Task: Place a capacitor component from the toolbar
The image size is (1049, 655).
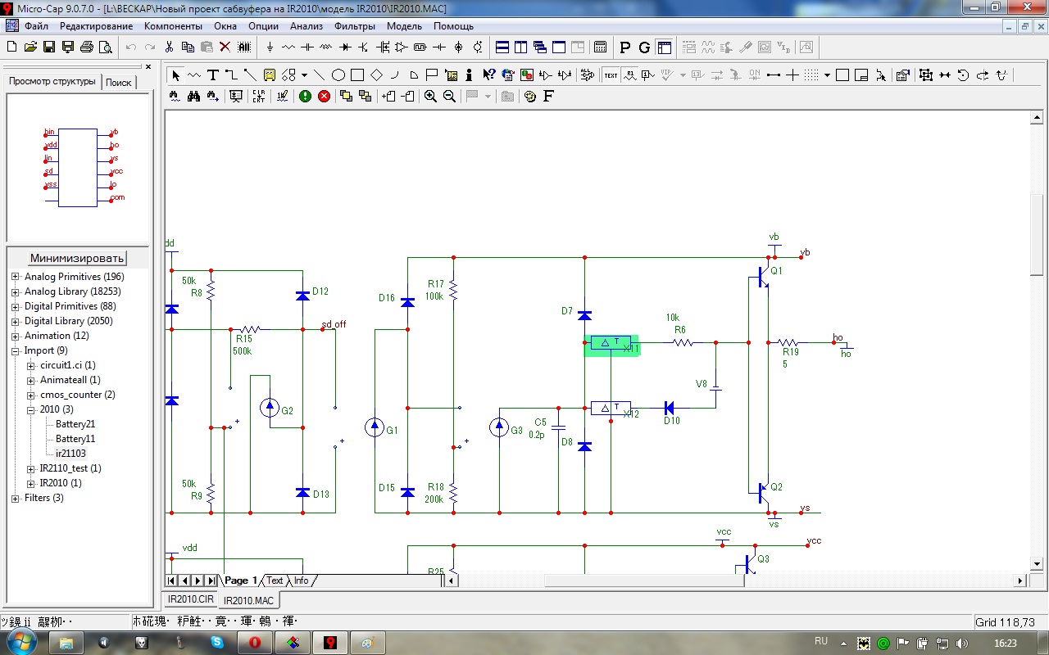Action: tap(307, 47)
